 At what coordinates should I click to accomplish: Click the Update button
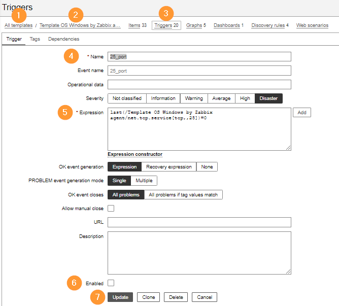point(120,297)
